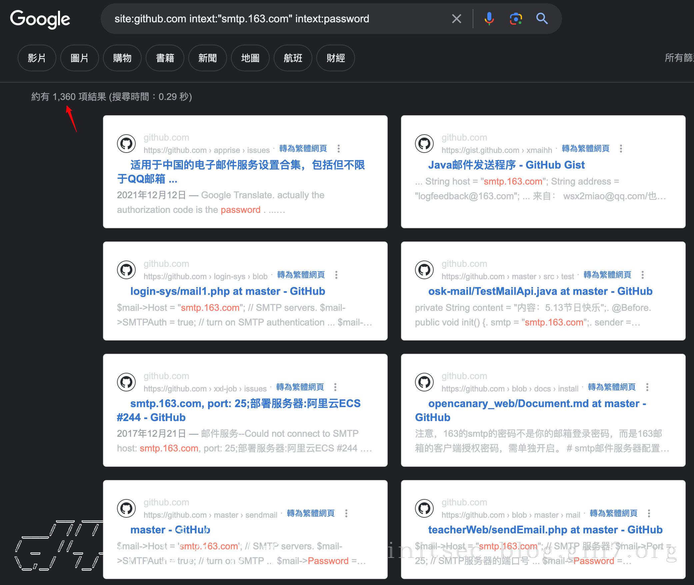Click the magnifying glass to search
Image resolution: width=694 pixels, height=585 pixels.
[542, 19]
